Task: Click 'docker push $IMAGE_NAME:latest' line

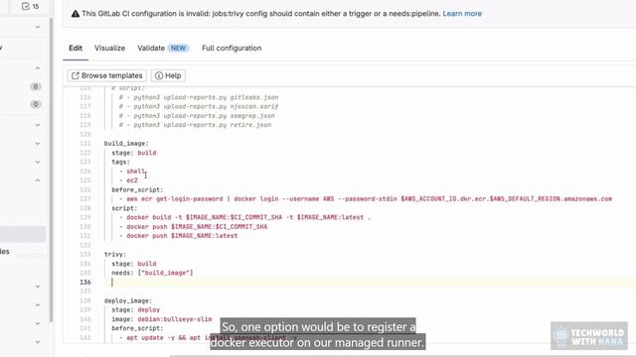Action: (179, 236)
